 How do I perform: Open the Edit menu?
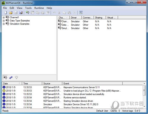coord(12,8)
